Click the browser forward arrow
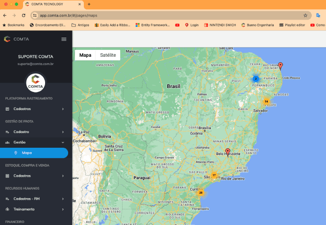This screenshot has height=225, width=326. pyautogui.click(x=14, y=15)
